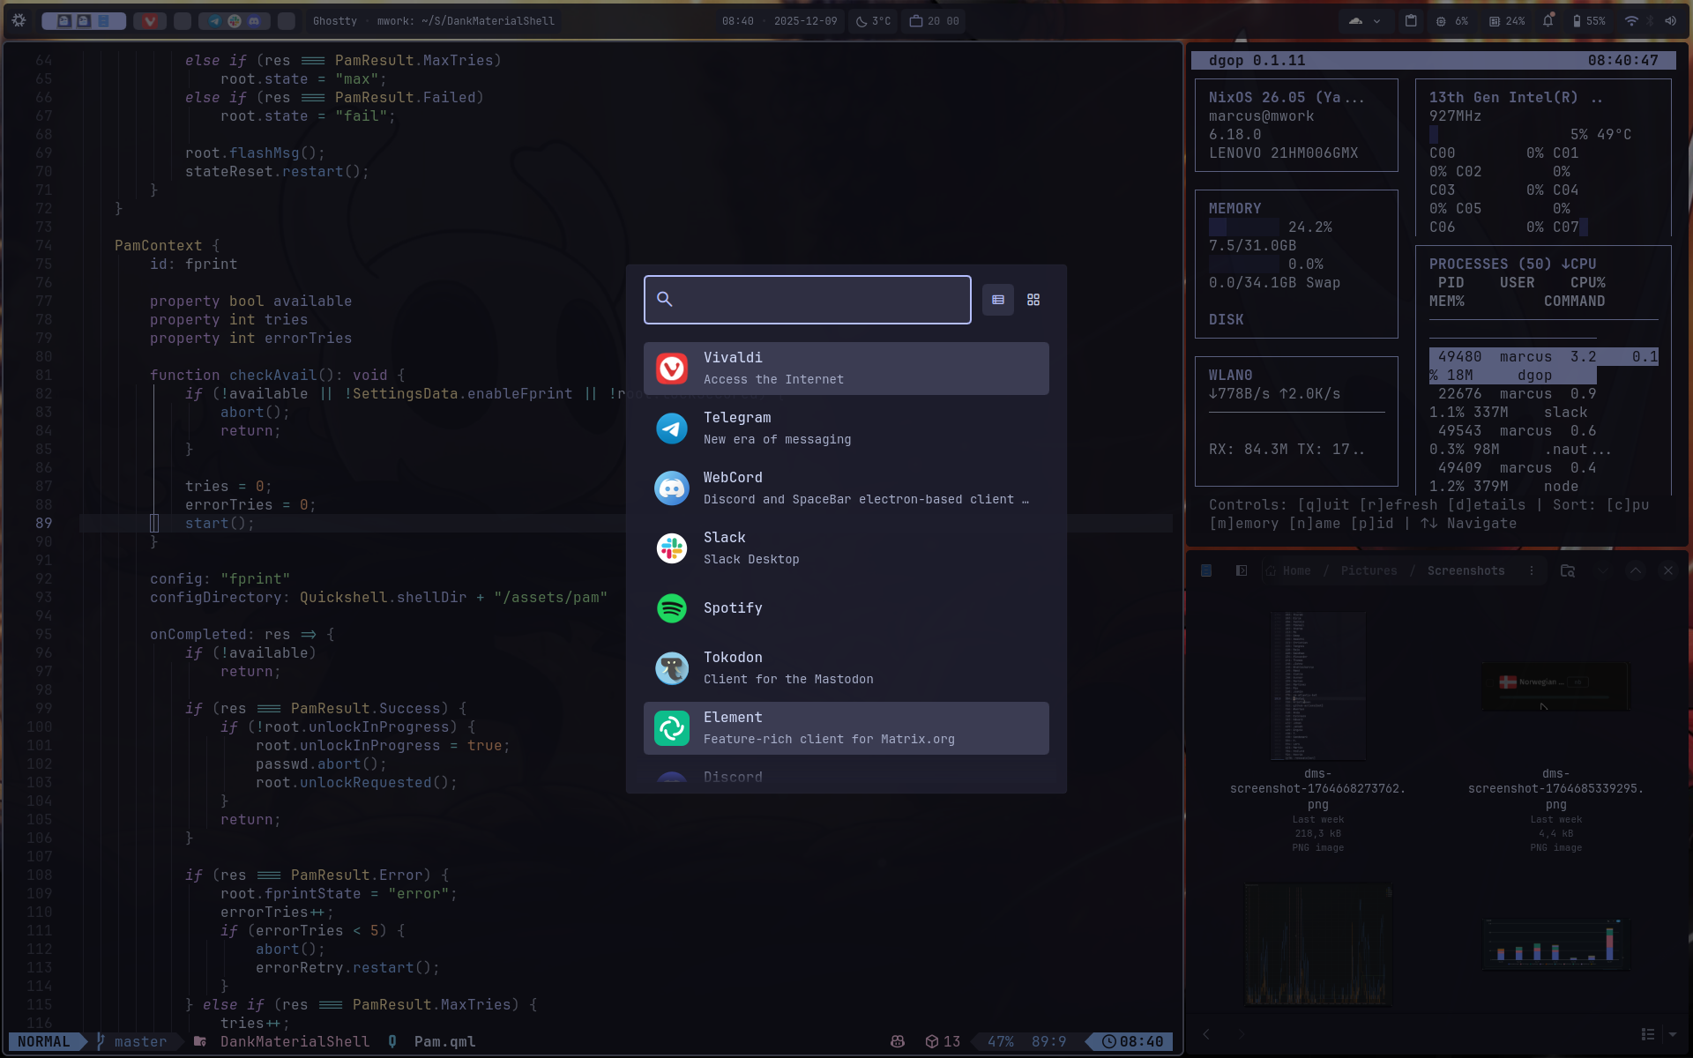
Task: Switch launcher to list view
Action: click(998, 300)
